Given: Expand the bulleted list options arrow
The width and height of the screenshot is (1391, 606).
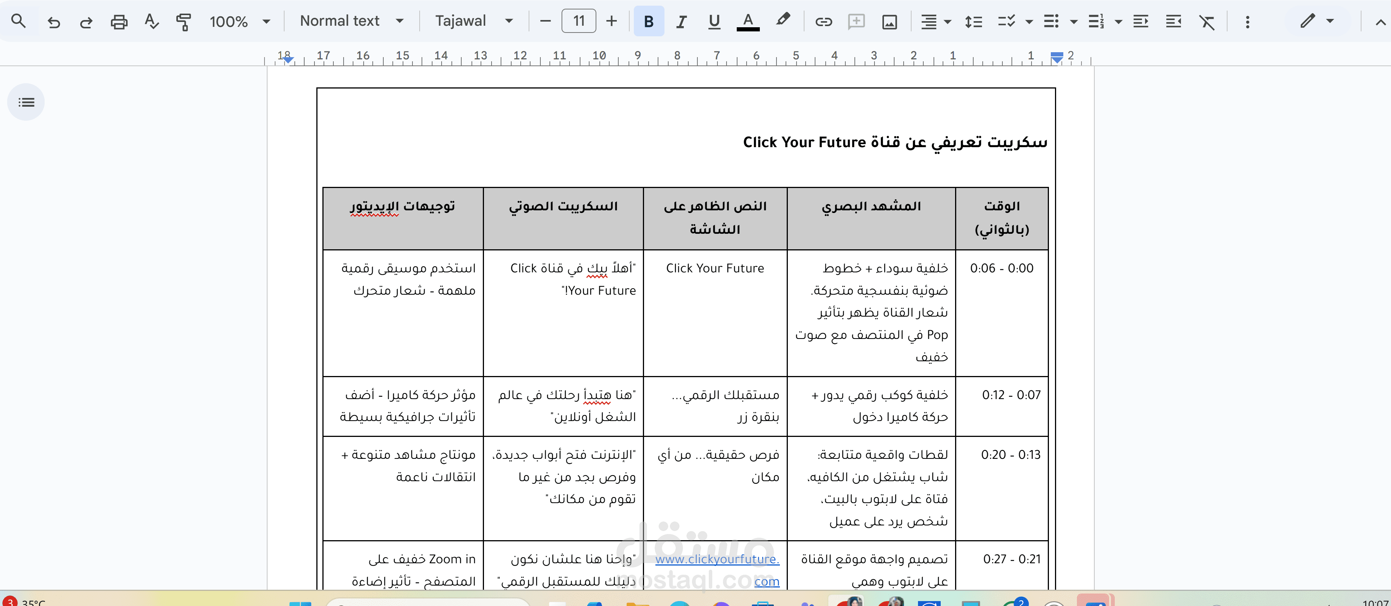Looking at the screenshot, I should coord(1074,22).
